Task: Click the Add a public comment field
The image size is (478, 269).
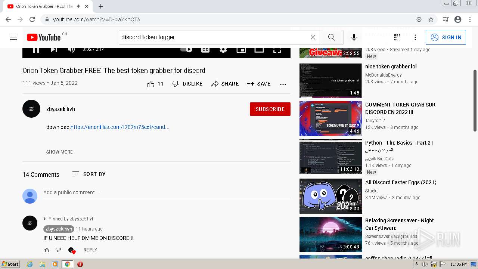Action: [x=167, y=193]
